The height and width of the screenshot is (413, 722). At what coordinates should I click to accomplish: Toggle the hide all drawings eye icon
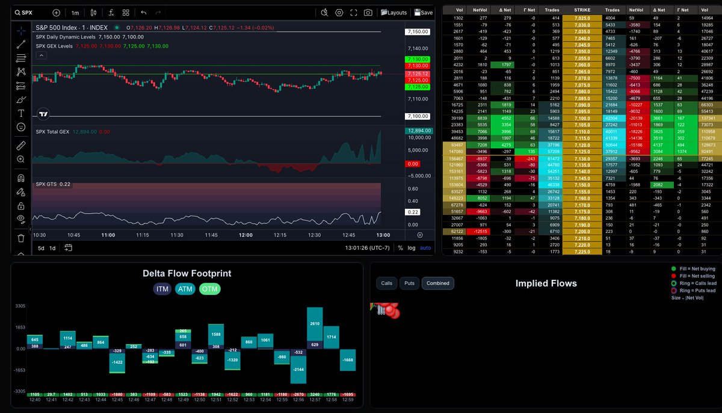(21, 219)
